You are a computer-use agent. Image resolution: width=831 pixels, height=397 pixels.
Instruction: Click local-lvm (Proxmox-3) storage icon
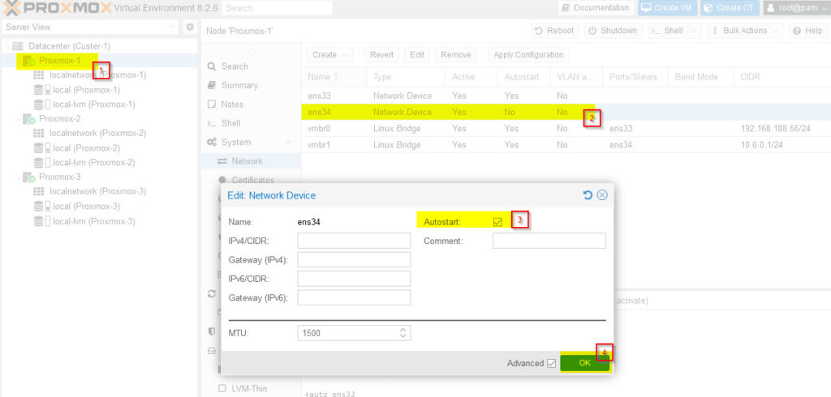tap(42, 221)
